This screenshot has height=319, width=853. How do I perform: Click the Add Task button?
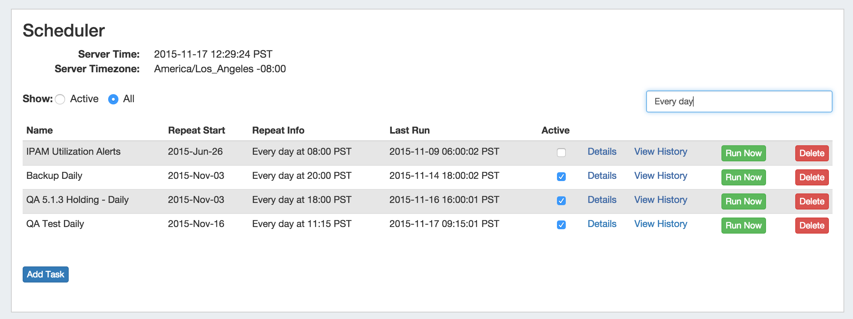[46, 274]
